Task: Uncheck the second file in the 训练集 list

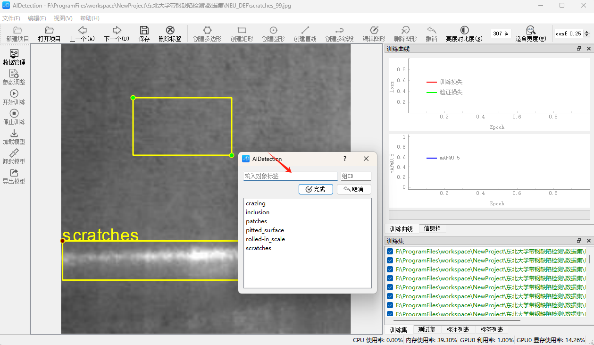Action: click(390, 261)
